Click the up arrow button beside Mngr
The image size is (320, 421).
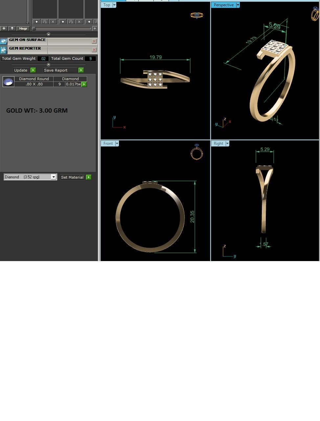tap(12, 29)
